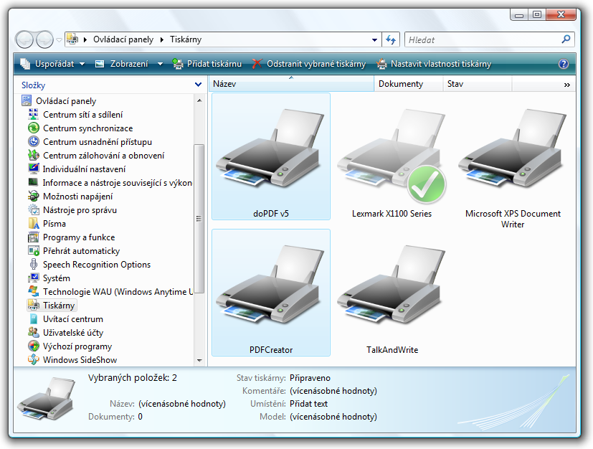Click Přidat text location value
Viewport: 593px width, 449px height.
click(308, 404)
